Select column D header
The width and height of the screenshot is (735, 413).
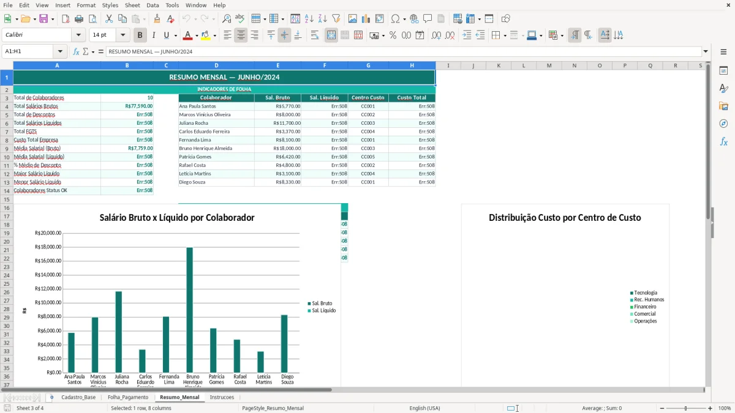(x=216, y=65)
